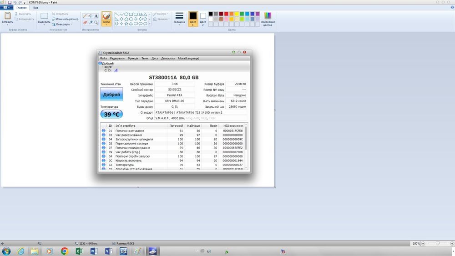This screenshot has width=455, height=256.
Task: Select the Eraser tool
Action: (x=85, y=22)
